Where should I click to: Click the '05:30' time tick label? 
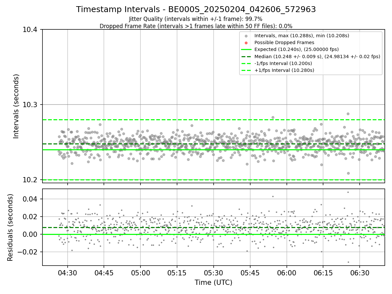214,272
